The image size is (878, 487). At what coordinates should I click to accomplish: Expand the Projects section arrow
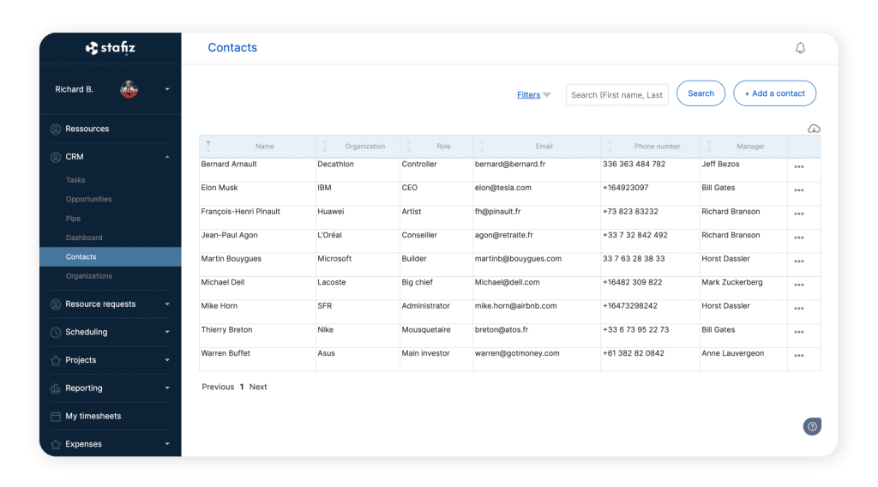(167, 360)
